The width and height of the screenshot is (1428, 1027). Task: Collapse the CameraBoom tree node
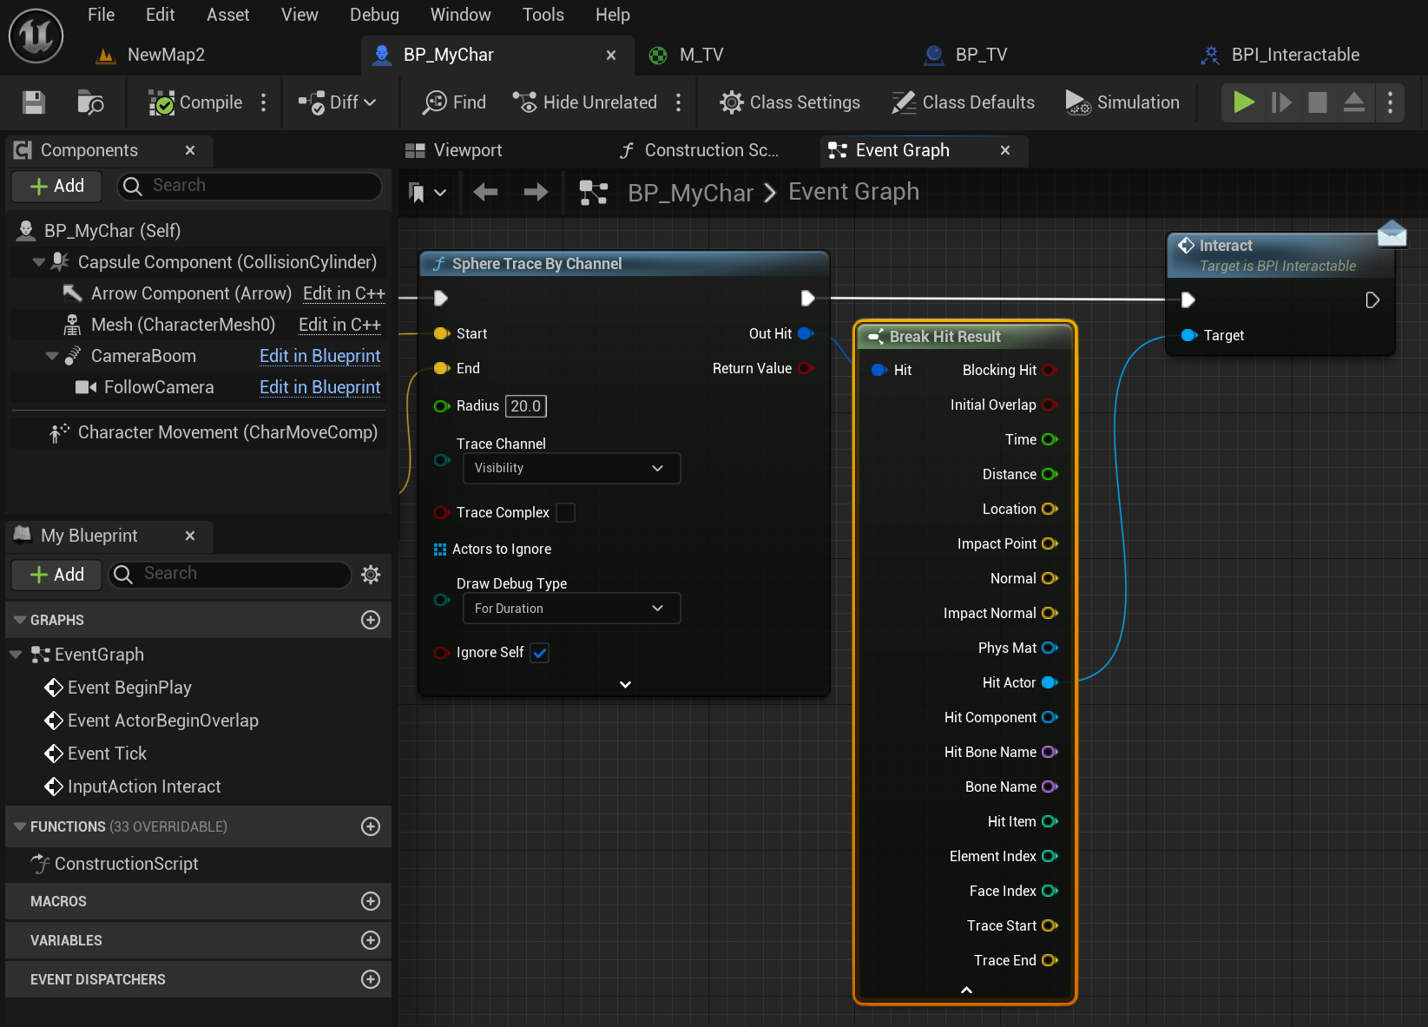click(x=51, y=356)
